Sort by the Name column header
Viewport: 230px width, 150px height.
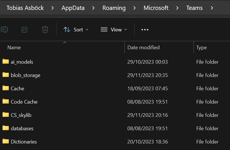(14, 47)
